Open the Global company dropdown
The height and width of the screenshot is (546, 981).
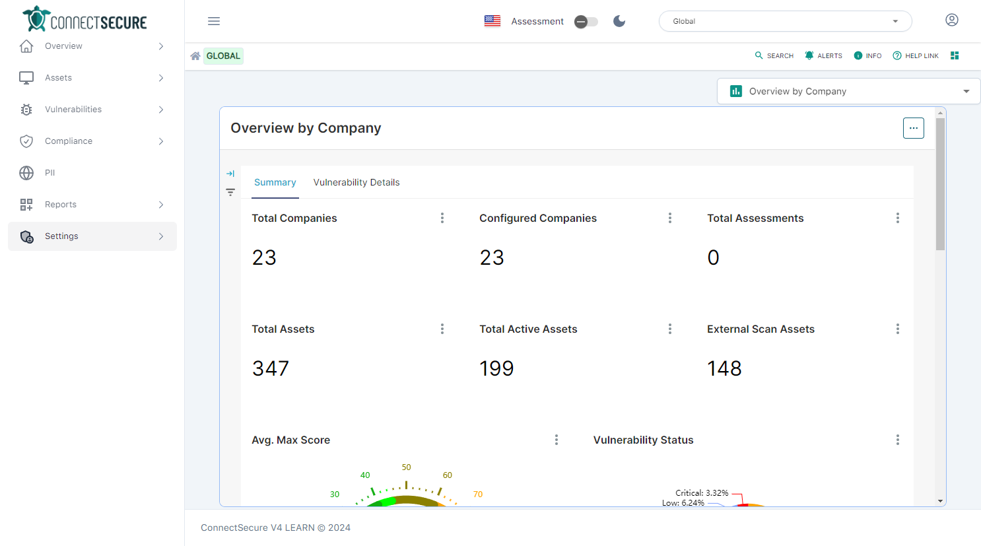(x=785, y=21)
